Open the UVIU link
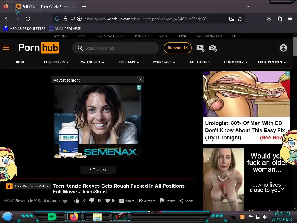The image size is (297, 223). pos(82,36)
